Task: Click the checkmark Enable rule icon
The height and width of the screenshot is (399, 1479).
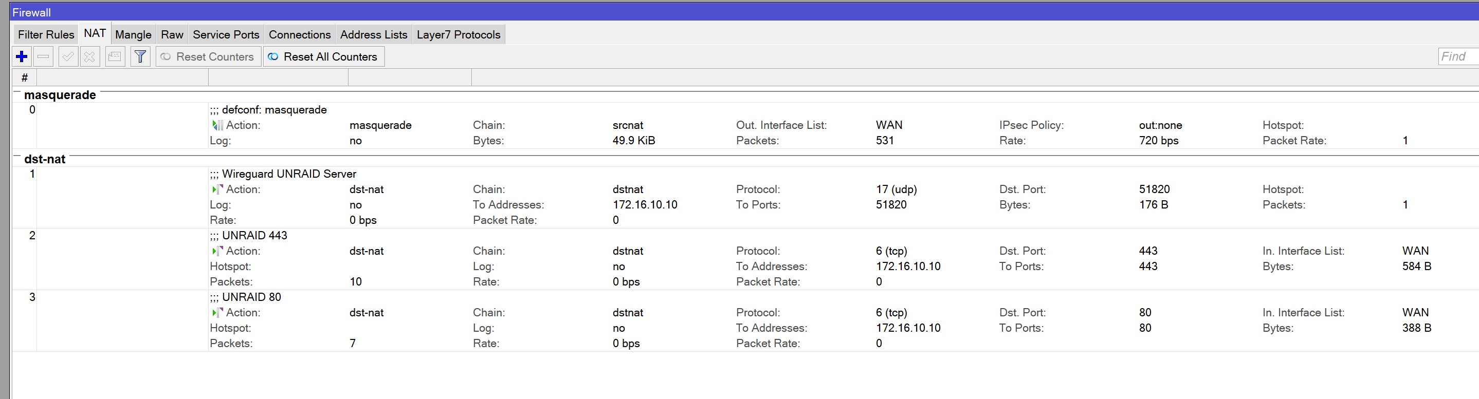Action: point(68,57)
